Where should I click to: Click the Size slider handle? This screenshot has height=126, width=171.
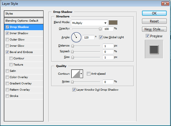73,57
